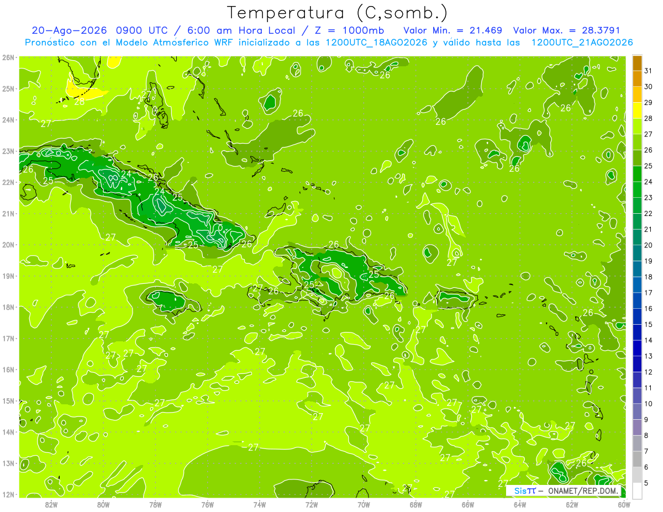Click the longitude axis label 72W

312,504
